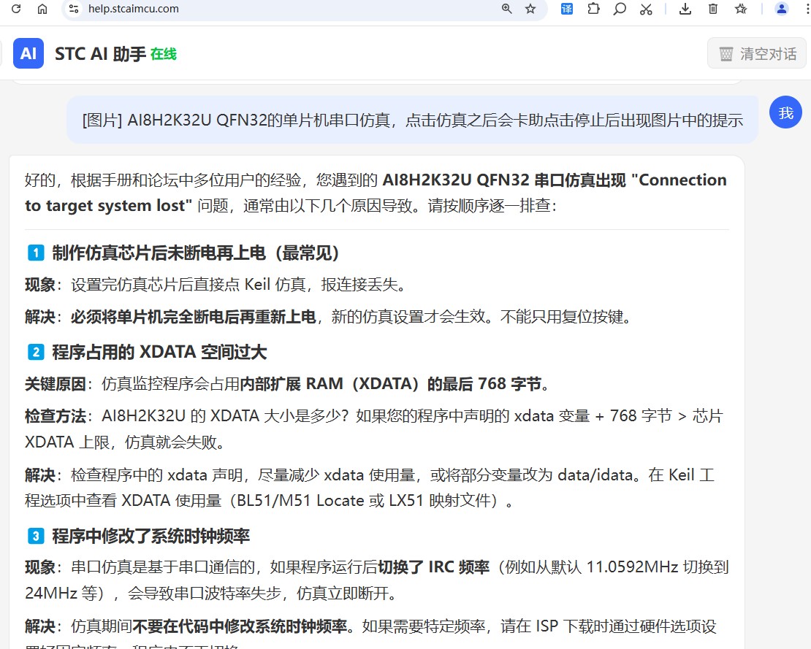Screen dimensions: 811x649
Task: Open the extensions puzzle icon
Action: pyautogui.click(x=593, y=9)
